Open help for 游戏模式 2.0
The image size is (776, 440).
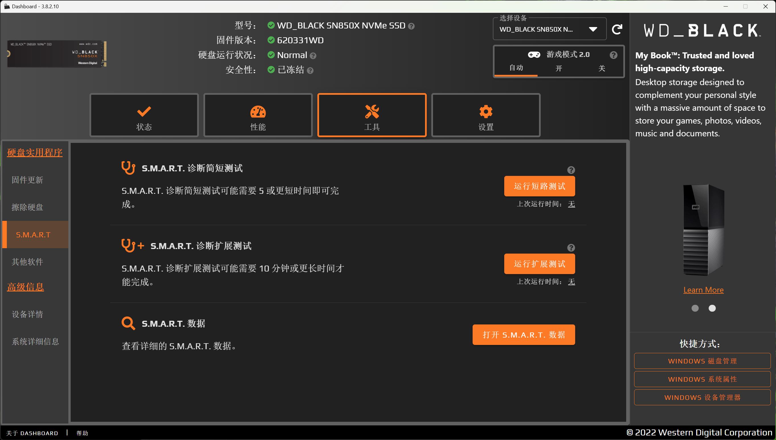pos(613,55)
